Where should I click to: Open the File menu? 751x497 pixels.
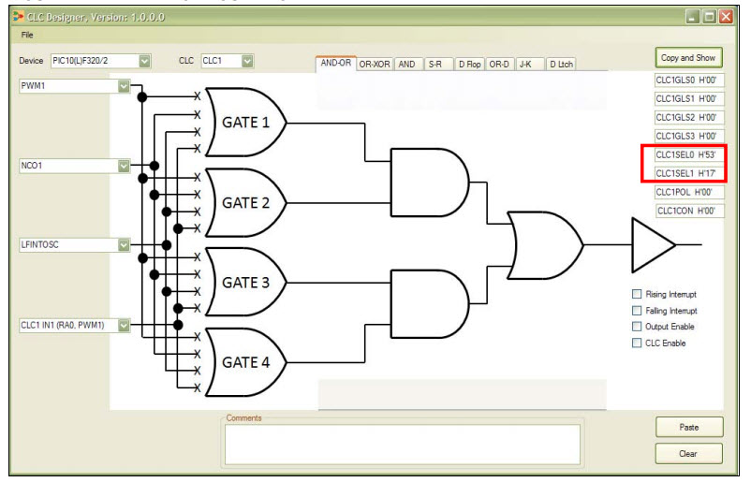(x=27, y=35)
